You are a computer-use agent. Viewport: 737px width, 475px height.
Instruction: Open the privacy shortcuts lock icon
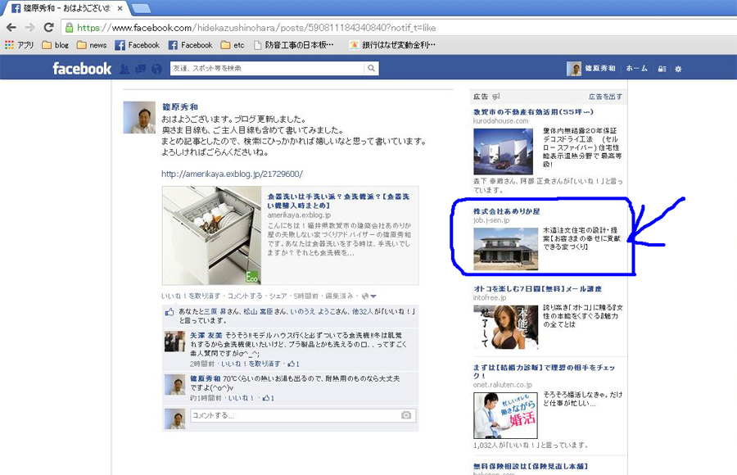[x=662, y=69]
